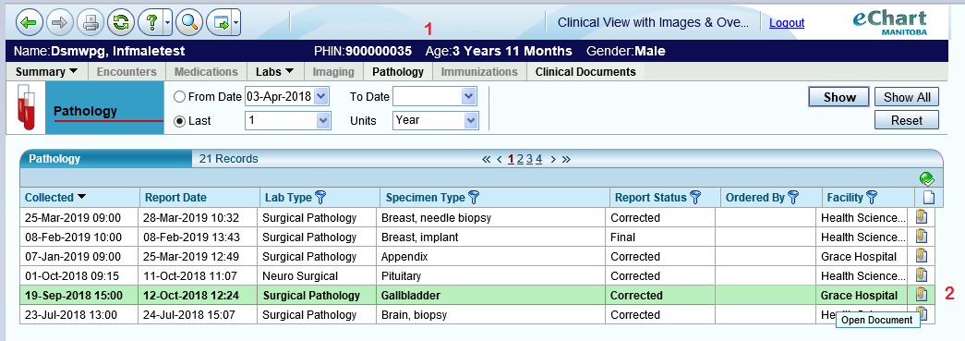
Task: Select the Encounters tab
Action: click(x=127, y=71)
